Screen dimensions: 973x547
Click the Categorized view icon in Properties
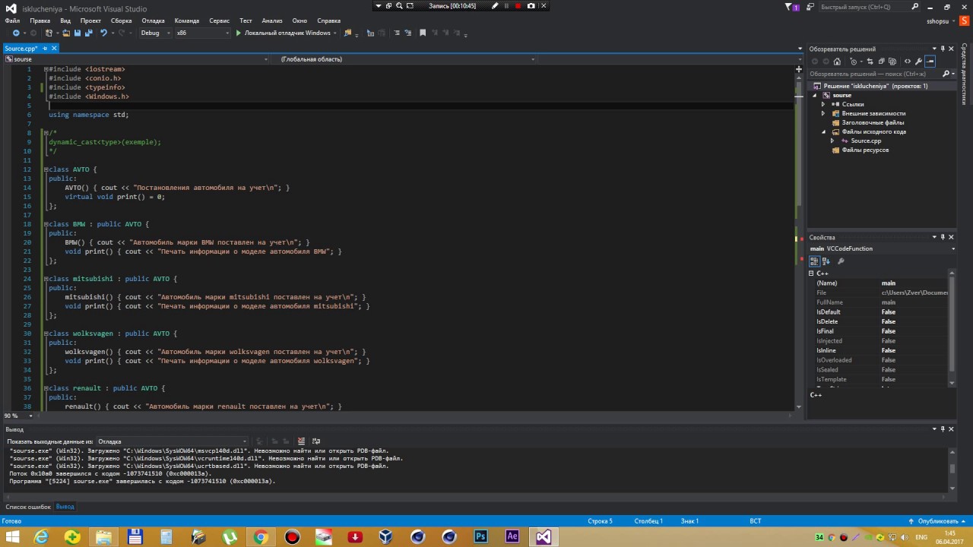[x=815, y=261]
